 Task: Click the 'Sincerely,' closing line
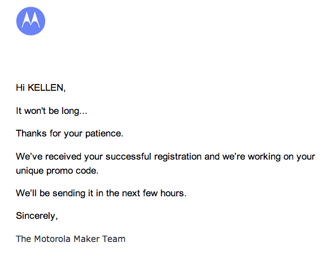click(x=37, y=216)
